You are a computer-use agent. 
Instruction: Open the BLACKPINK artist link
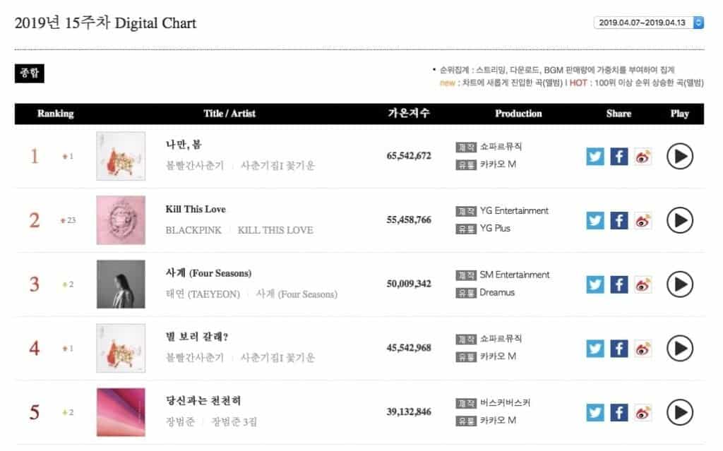193,230
